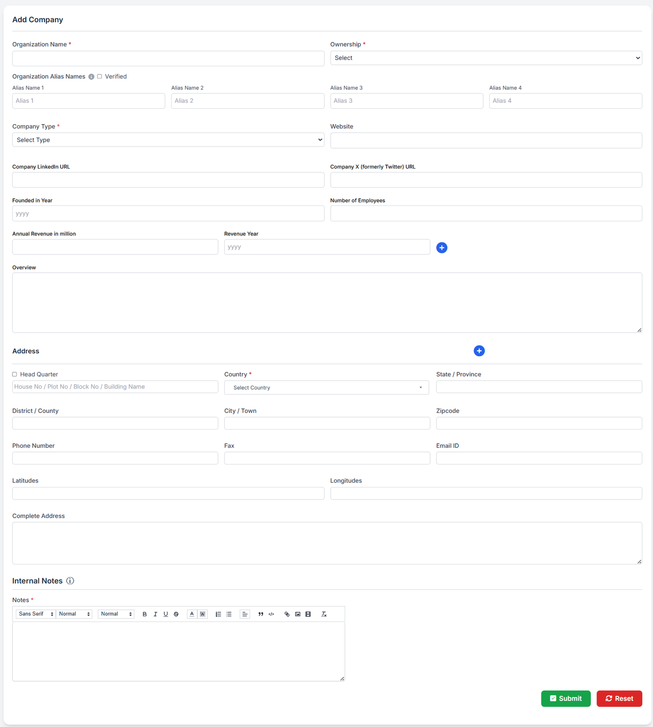Screen dimensions: 653x727
Task: Focus the Latitudes field
Action: click(168, 493)
